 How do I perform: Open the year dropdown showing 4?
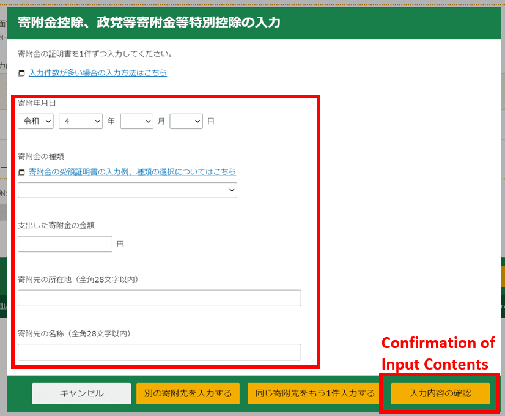click(x=81, y=121)
